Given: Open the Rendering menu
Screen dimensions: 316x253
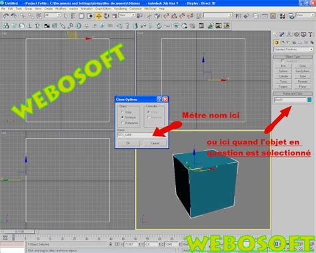Looking at the screenshot, I should pos(120,9).
